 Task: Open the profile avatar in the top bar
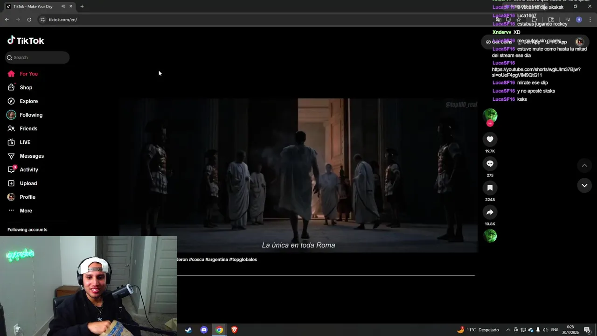tap(579, 42)
